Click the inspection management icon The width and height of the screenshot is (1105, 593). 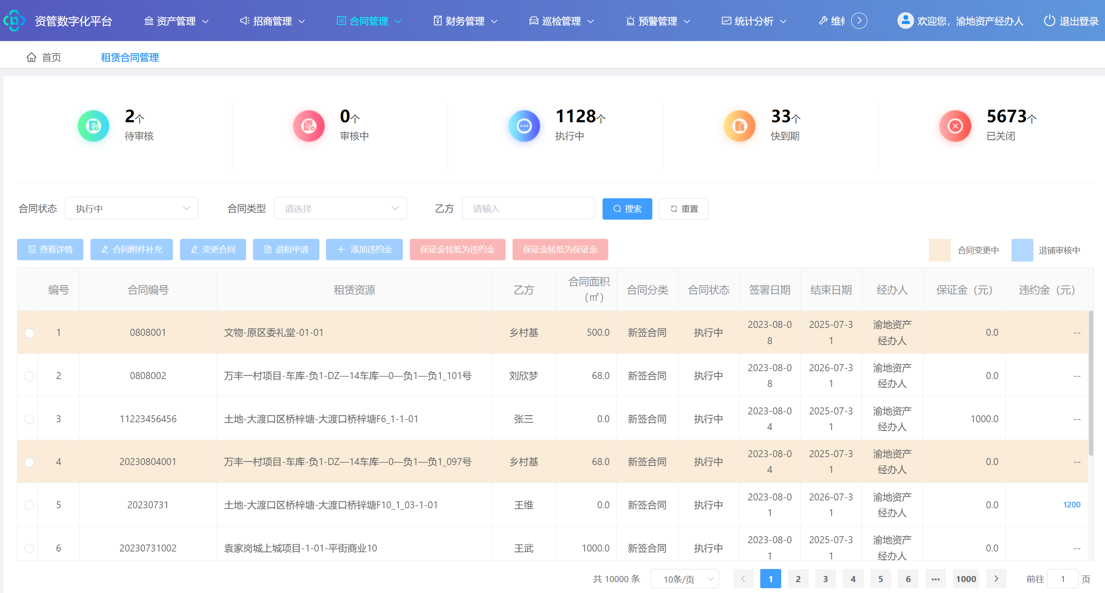click(533, 21)
